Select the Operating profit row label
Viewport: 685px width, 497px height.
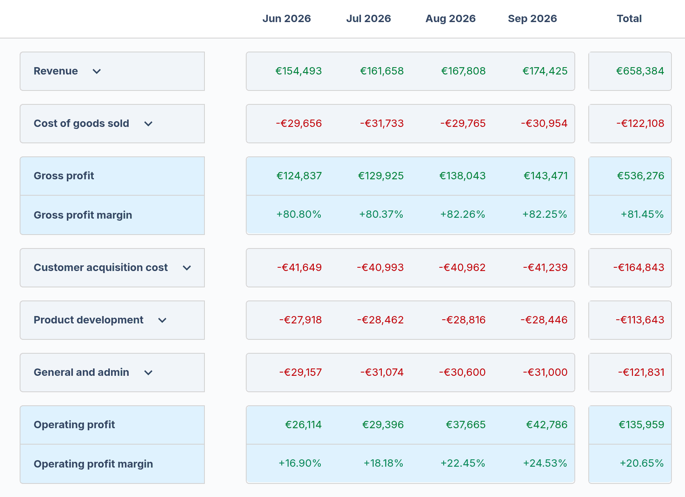tap(74, 425)
